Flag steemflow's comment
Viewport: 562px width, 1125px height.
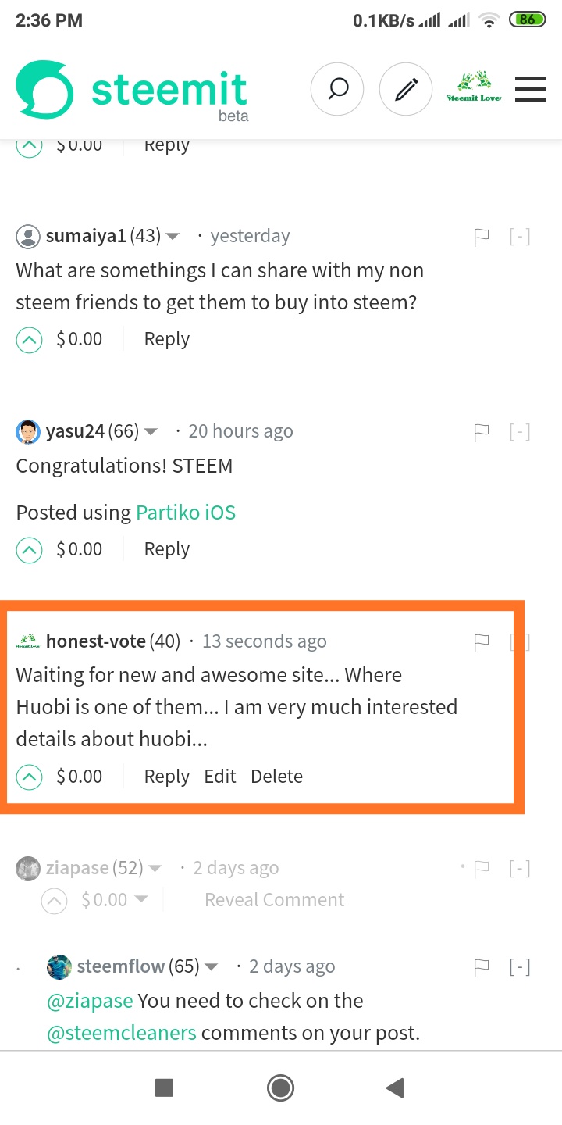coord(482,967)
